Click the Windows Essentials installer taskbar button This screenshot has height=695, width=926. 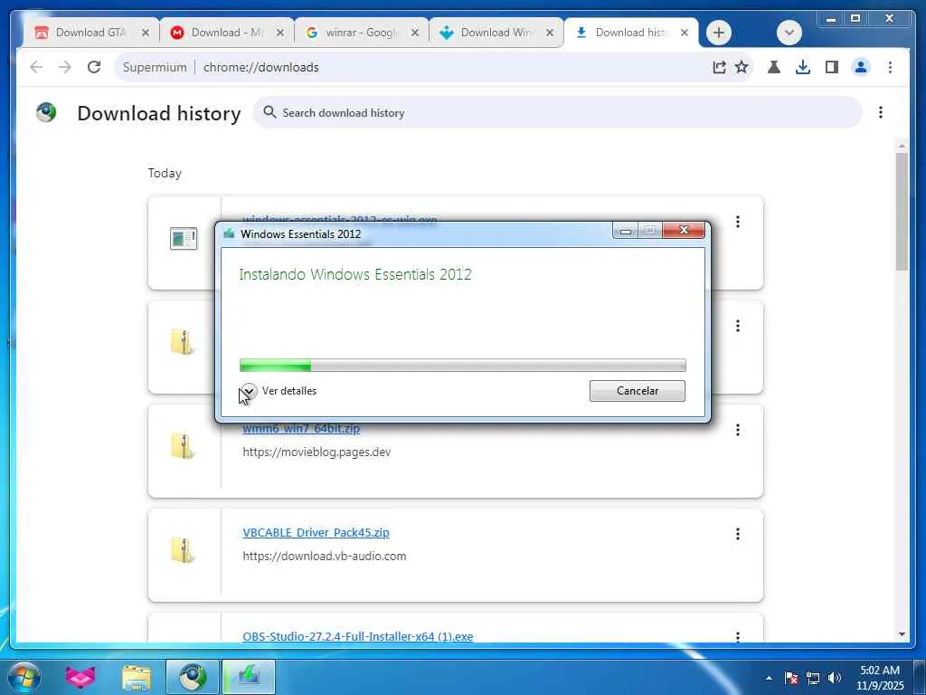click(x=249, y=677)
